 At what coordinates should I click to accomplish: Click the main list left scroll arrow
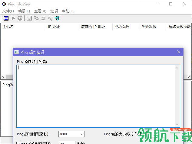(x=3, y=77)
